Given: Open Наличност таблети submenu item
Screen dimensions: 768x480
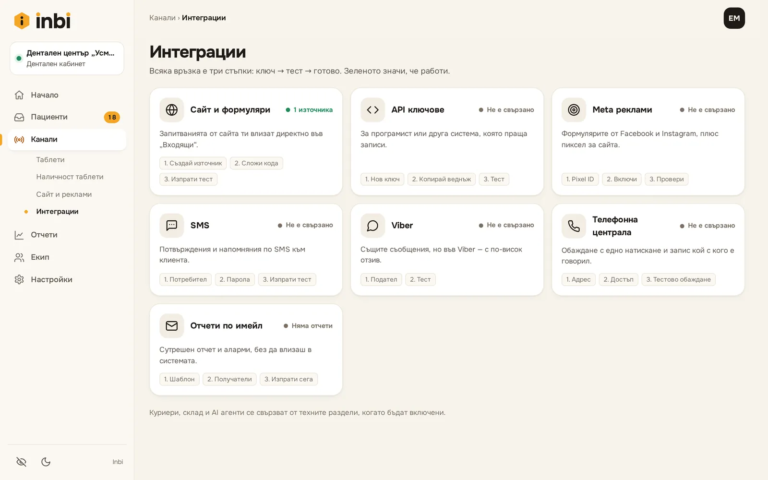Looking at the screenshot, I should [70, 177].
